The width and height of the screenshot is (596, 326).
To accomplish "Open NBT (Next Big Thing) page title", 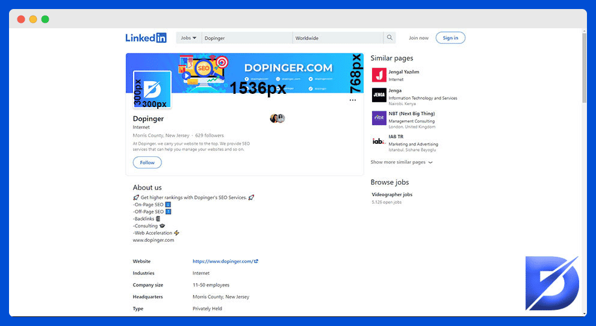I will (412, 113).
